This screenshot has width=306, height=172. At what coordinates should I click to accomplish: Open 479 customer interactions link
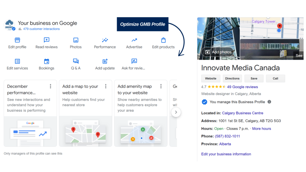[41, 29]
